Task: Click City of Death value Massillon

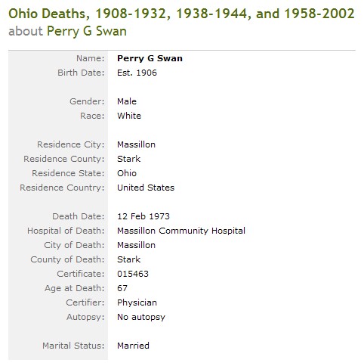Action: [136, 245]
